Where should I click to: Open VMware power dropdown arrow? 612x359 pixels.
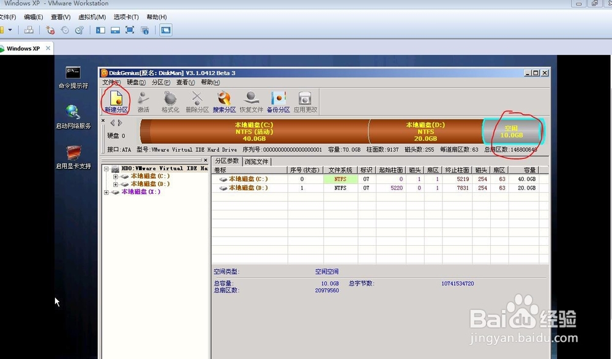coord(10,30)
